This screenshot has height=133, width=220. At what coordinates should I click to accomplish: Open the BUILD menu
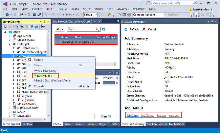click(51, 9)
